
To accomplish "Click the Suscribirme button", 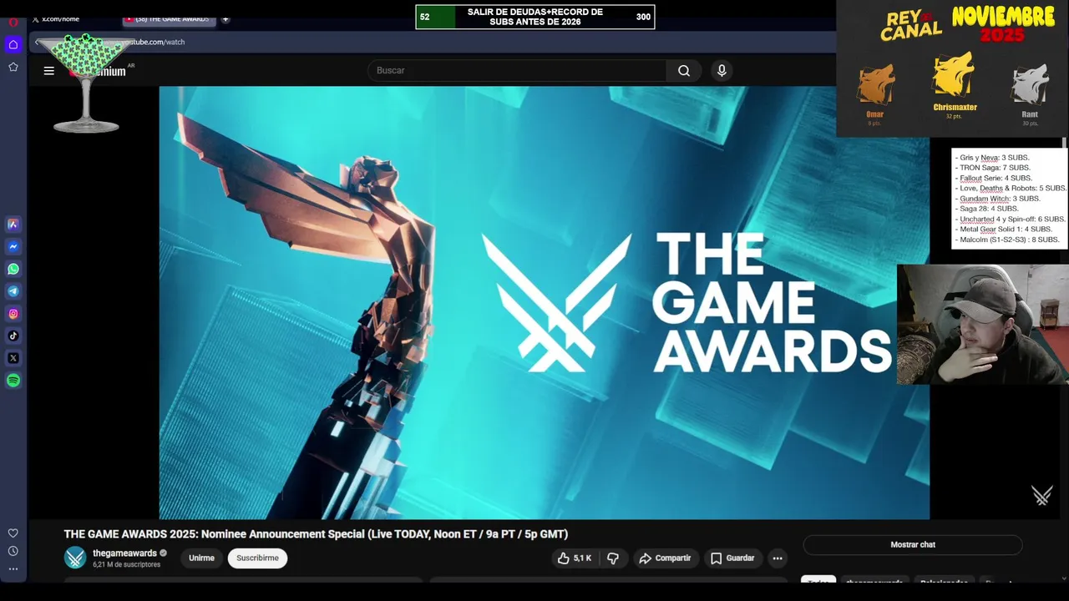I will [x=257, y=558].
